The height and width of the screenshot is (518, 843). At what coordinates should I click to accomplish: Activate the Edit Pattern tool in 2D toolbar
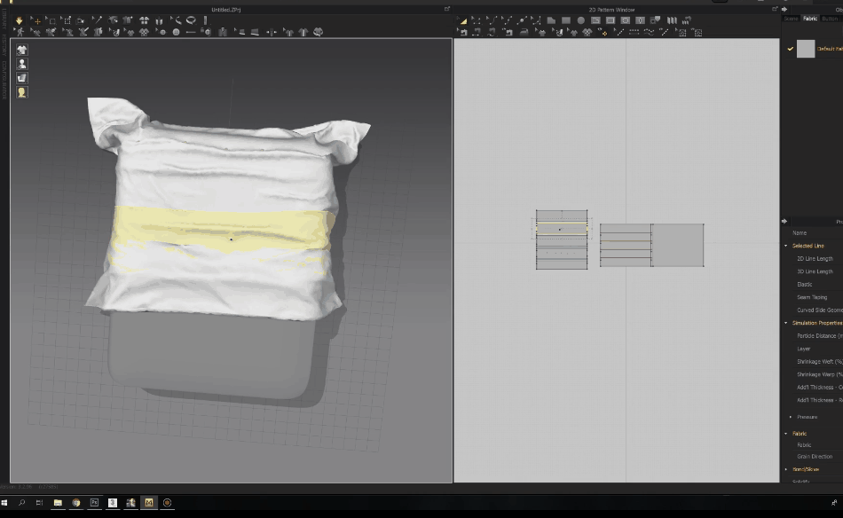tap(462, 20)
